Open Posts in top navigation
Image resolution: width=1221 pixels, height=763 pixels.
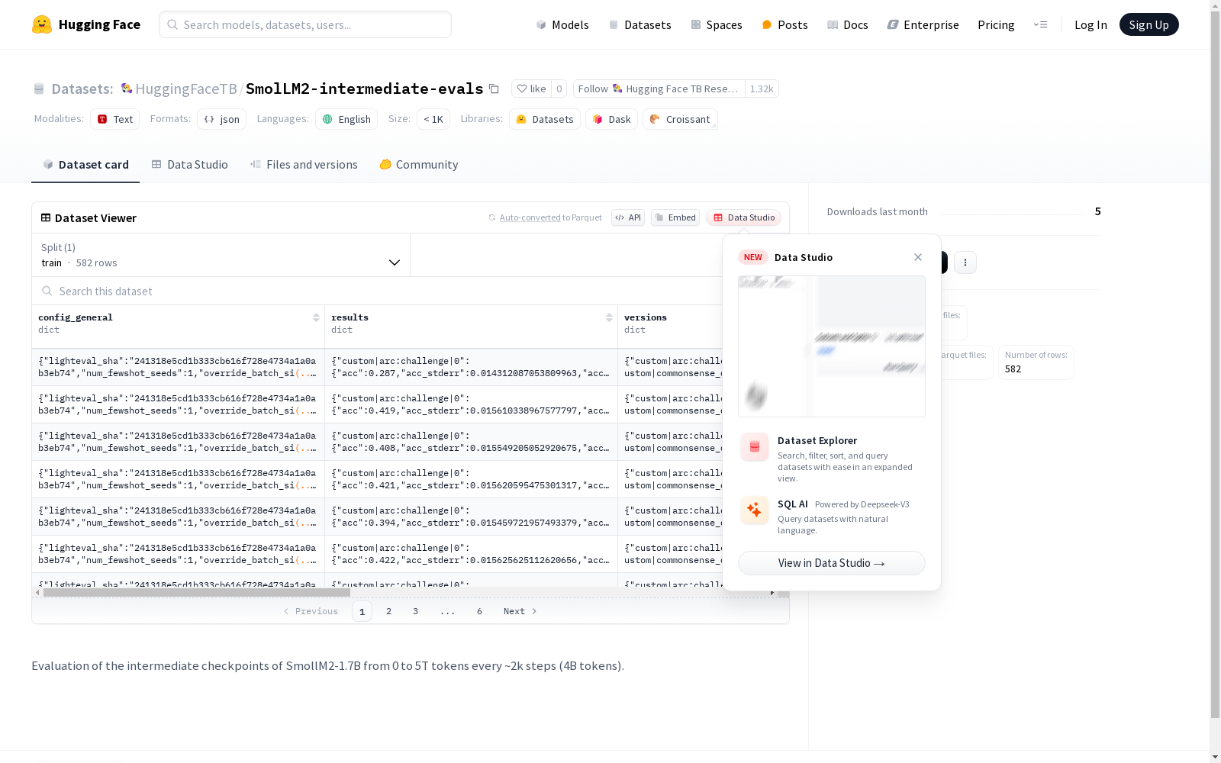[784, 24]
